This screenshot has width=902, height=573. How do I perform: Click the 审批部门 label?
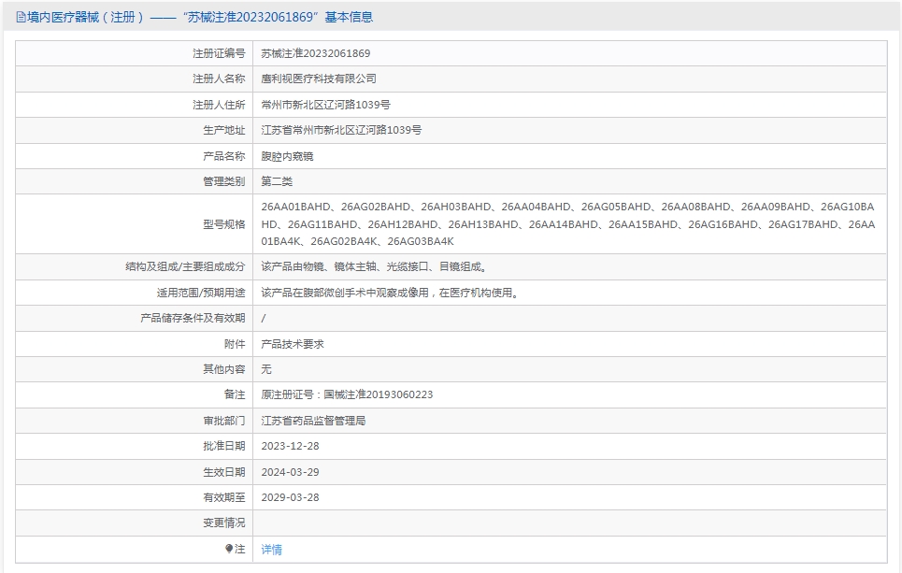pyautogui.click(x=223, y=421)
